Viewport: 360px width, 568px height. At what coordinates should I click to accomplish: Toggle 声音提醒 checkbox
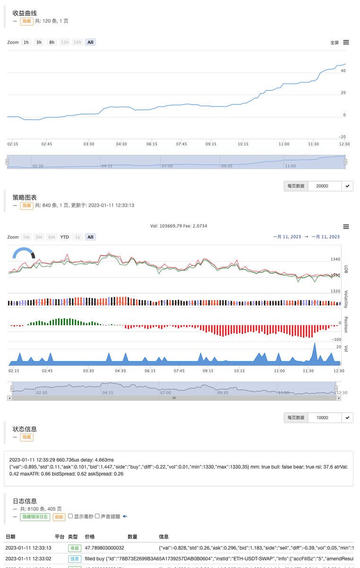(x=97, y=516)
